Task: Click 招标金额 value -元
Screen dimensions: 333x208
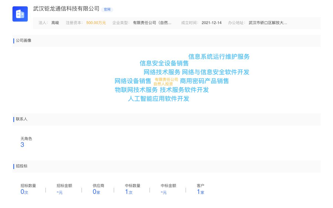Action: 60,192
